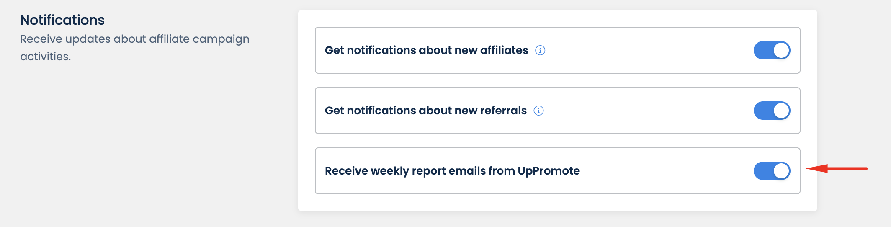Click the info icon beside new referrals
891x227 pixels.
click(538, 111)
